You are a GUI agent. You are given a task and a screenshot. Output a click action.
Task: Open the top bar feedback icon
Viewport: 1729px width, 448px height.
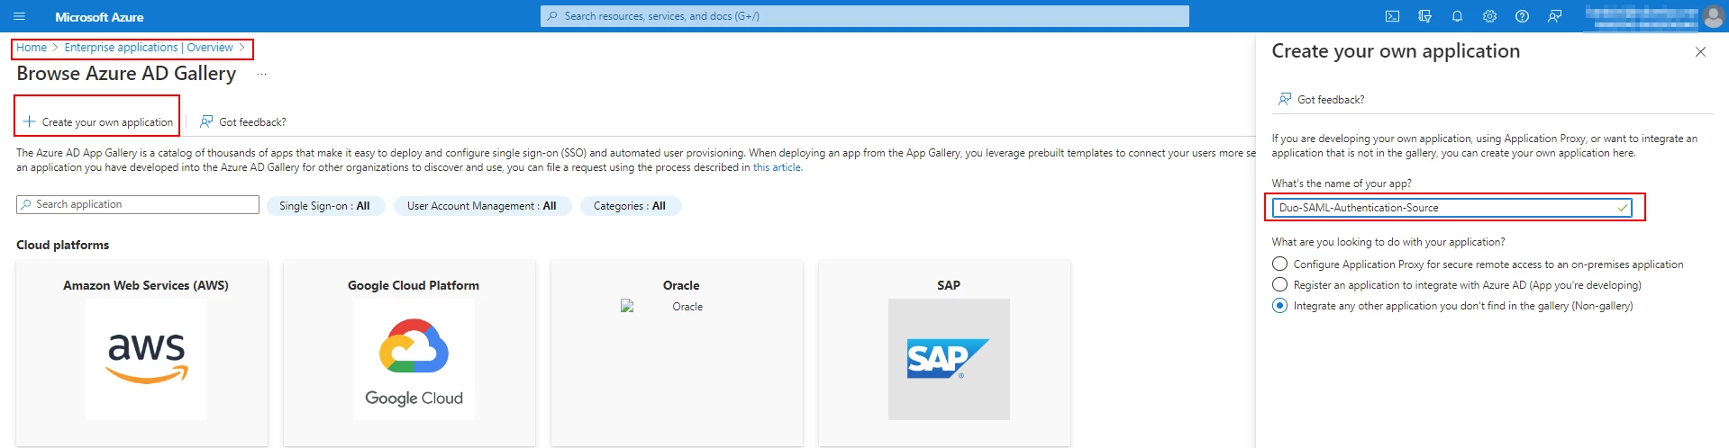1554,16
